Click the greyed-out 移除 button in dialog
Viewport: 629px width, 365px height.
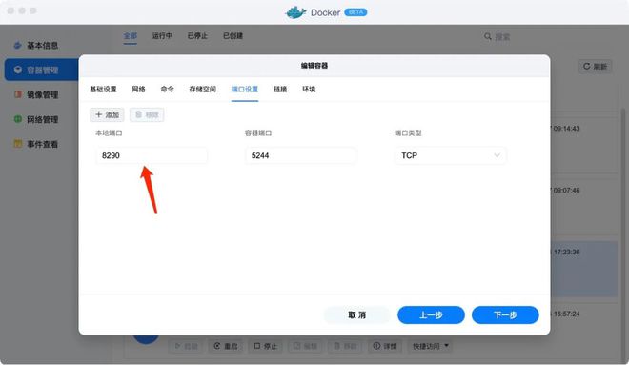click(x=147, y=114)
